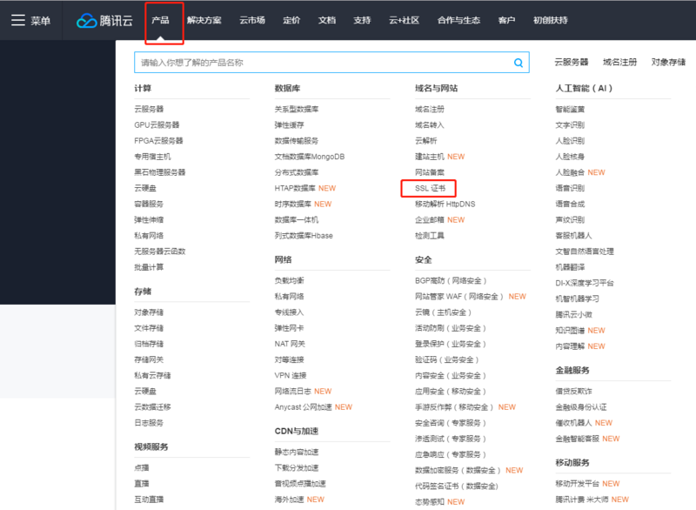Open the Anycast 公网加速 link
This screenshot has width=696, height=510.
coord(303,407)
